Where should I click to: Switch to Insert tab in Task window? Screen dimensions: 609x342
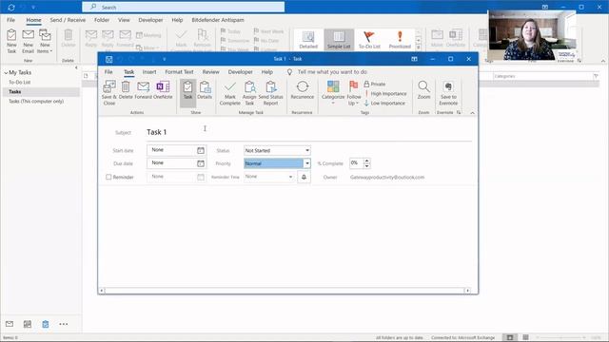[149, 72]
